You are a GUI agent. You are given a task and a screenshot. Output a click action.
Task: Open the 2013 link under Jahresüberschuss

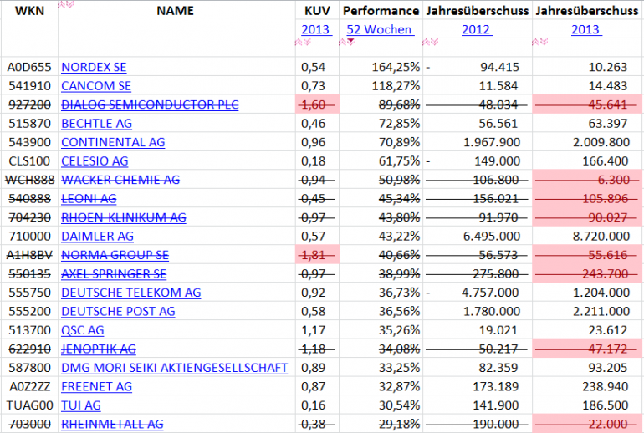(586, 29)
